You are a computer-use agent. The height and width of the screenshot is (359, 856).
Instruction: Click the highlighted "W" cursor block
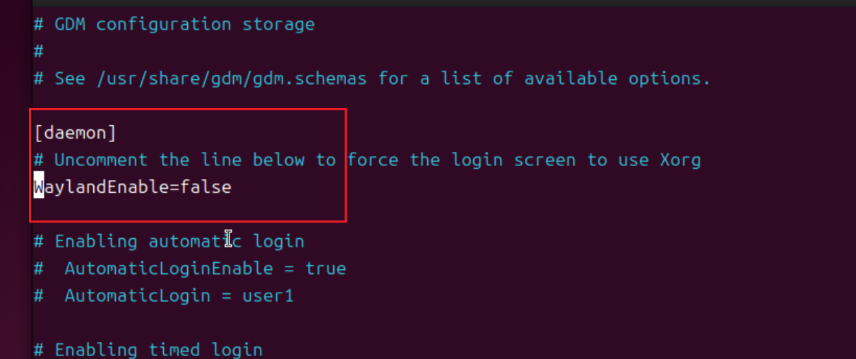click(39, 187)
